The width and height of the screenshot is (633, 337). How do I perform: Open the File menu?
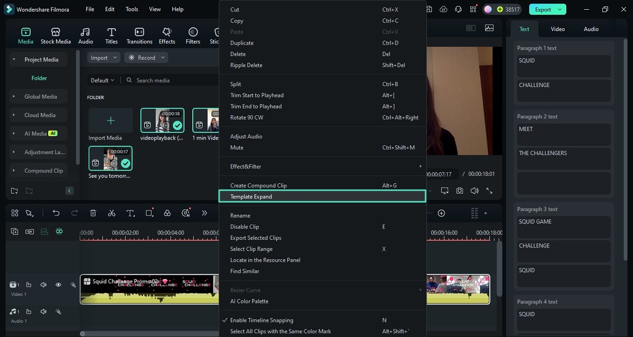tap(90, 9)
